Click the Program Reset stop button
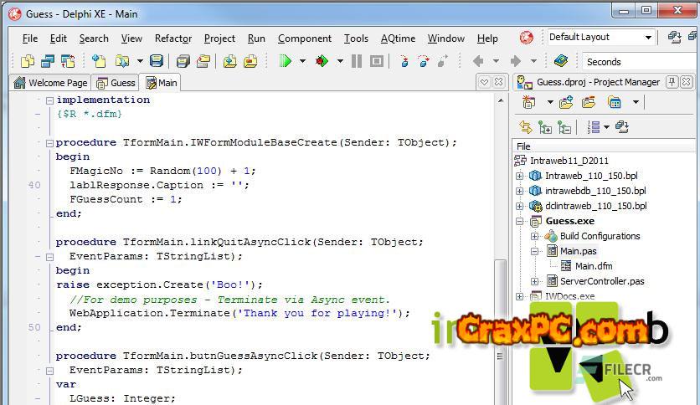The height and width of the screenshot is (405, 700). (x=377, y=61)
